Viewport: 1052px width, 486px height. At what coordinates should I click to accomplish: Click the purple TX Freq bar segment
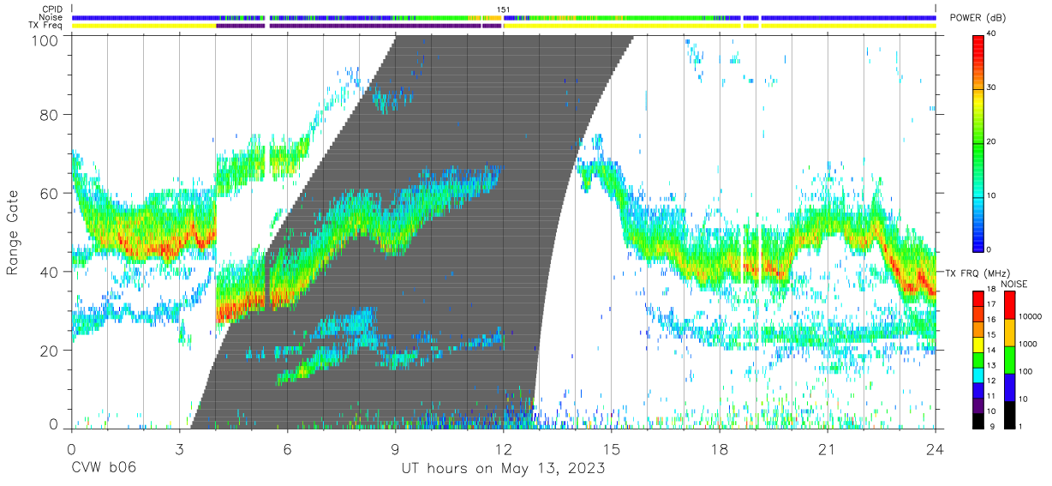pyautogui.click(x=359, y=26)
